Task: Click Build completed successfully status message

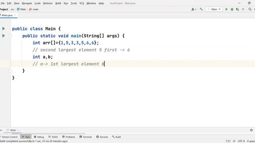Action: pos(33,141)
